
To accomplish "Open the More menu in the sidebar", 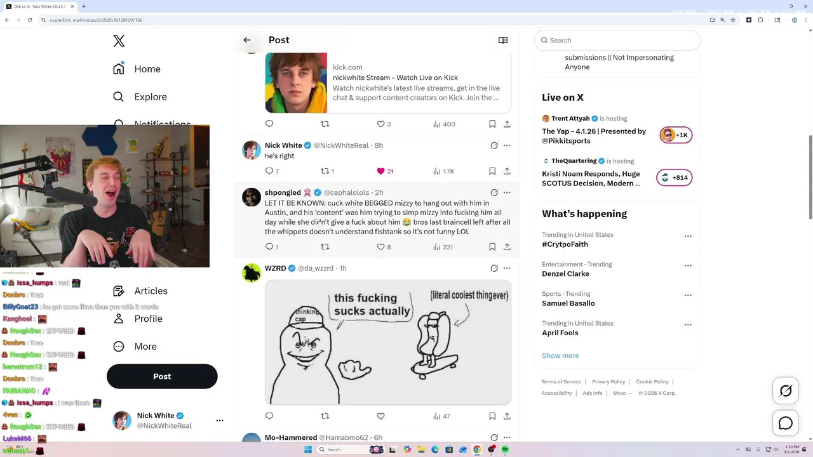I will coord(135,347).
